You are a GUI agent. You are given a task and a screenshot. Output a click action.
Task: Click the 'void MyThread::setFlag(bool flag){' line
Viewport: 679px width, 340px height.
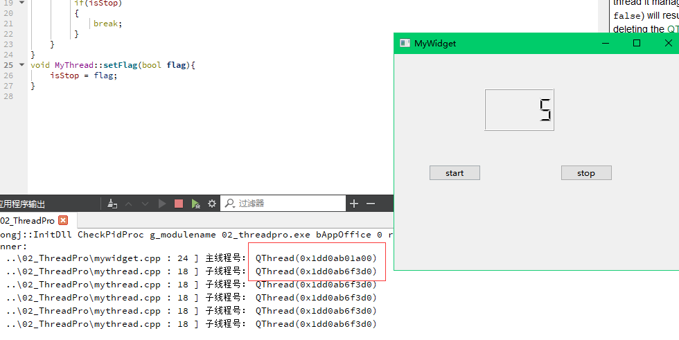click(113, 65)
